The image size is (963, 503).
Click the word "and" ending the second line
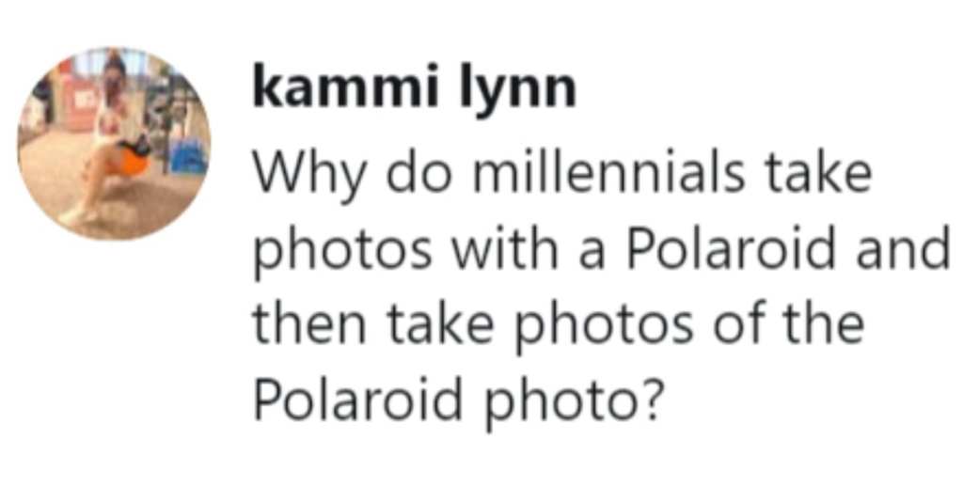point(904,249)
